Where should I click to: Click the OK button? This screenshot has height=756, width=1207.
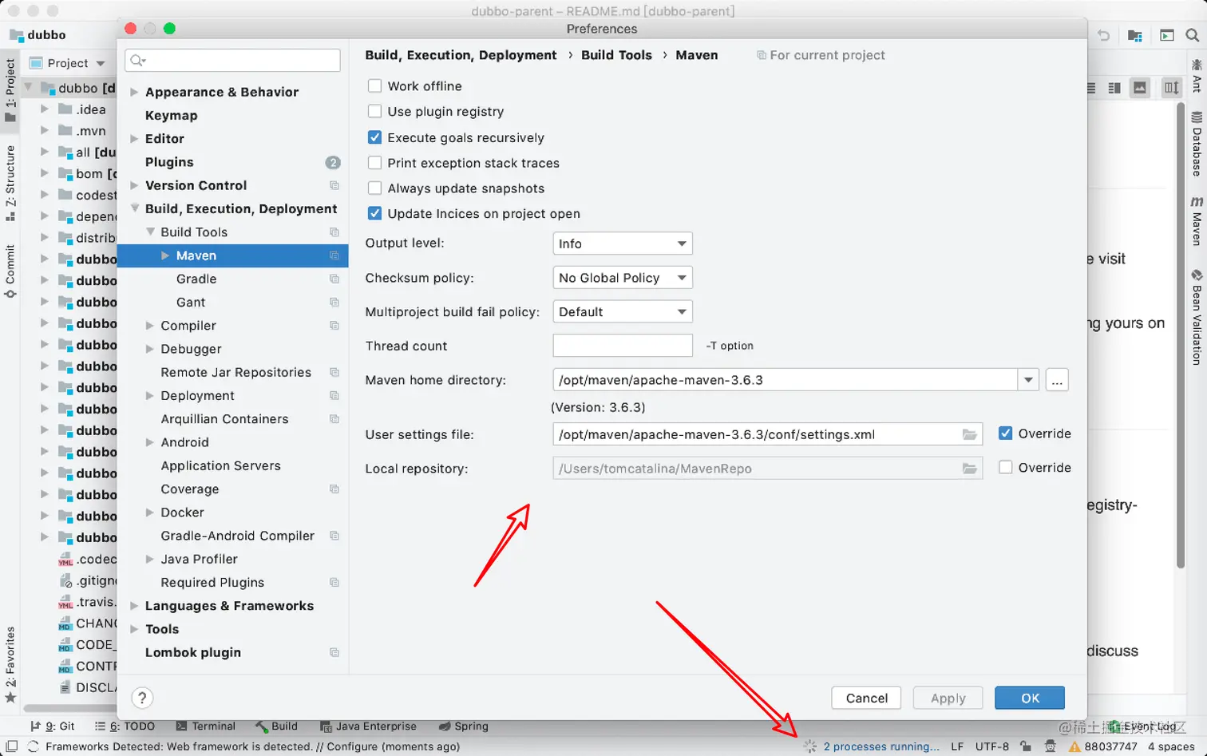tap(1030, 698)
